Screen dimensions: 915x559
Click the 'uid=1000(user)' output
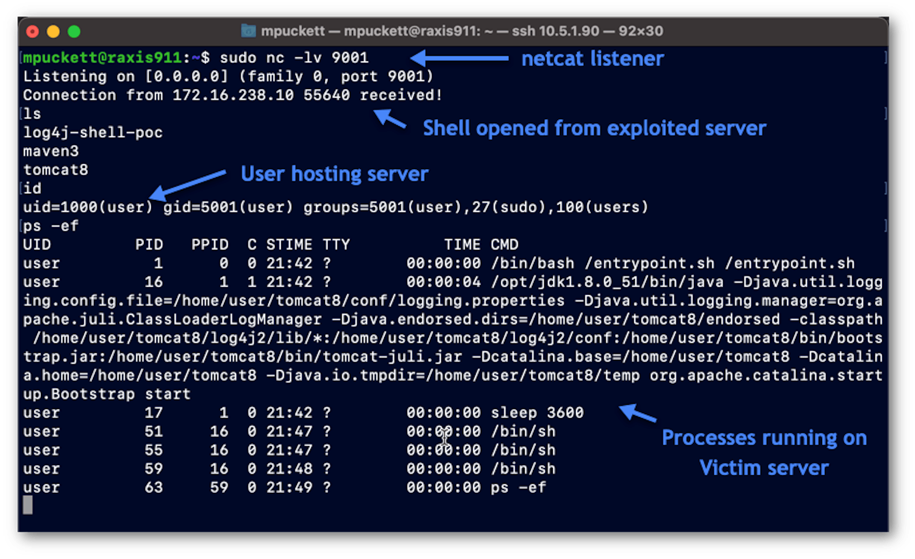(x=88, y=207)
